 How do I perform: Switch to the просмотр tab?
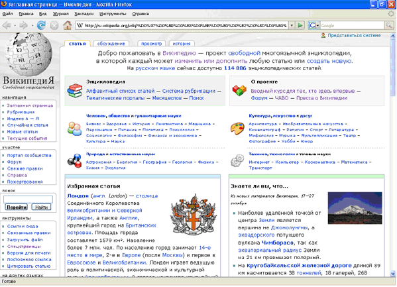(151, 44)
